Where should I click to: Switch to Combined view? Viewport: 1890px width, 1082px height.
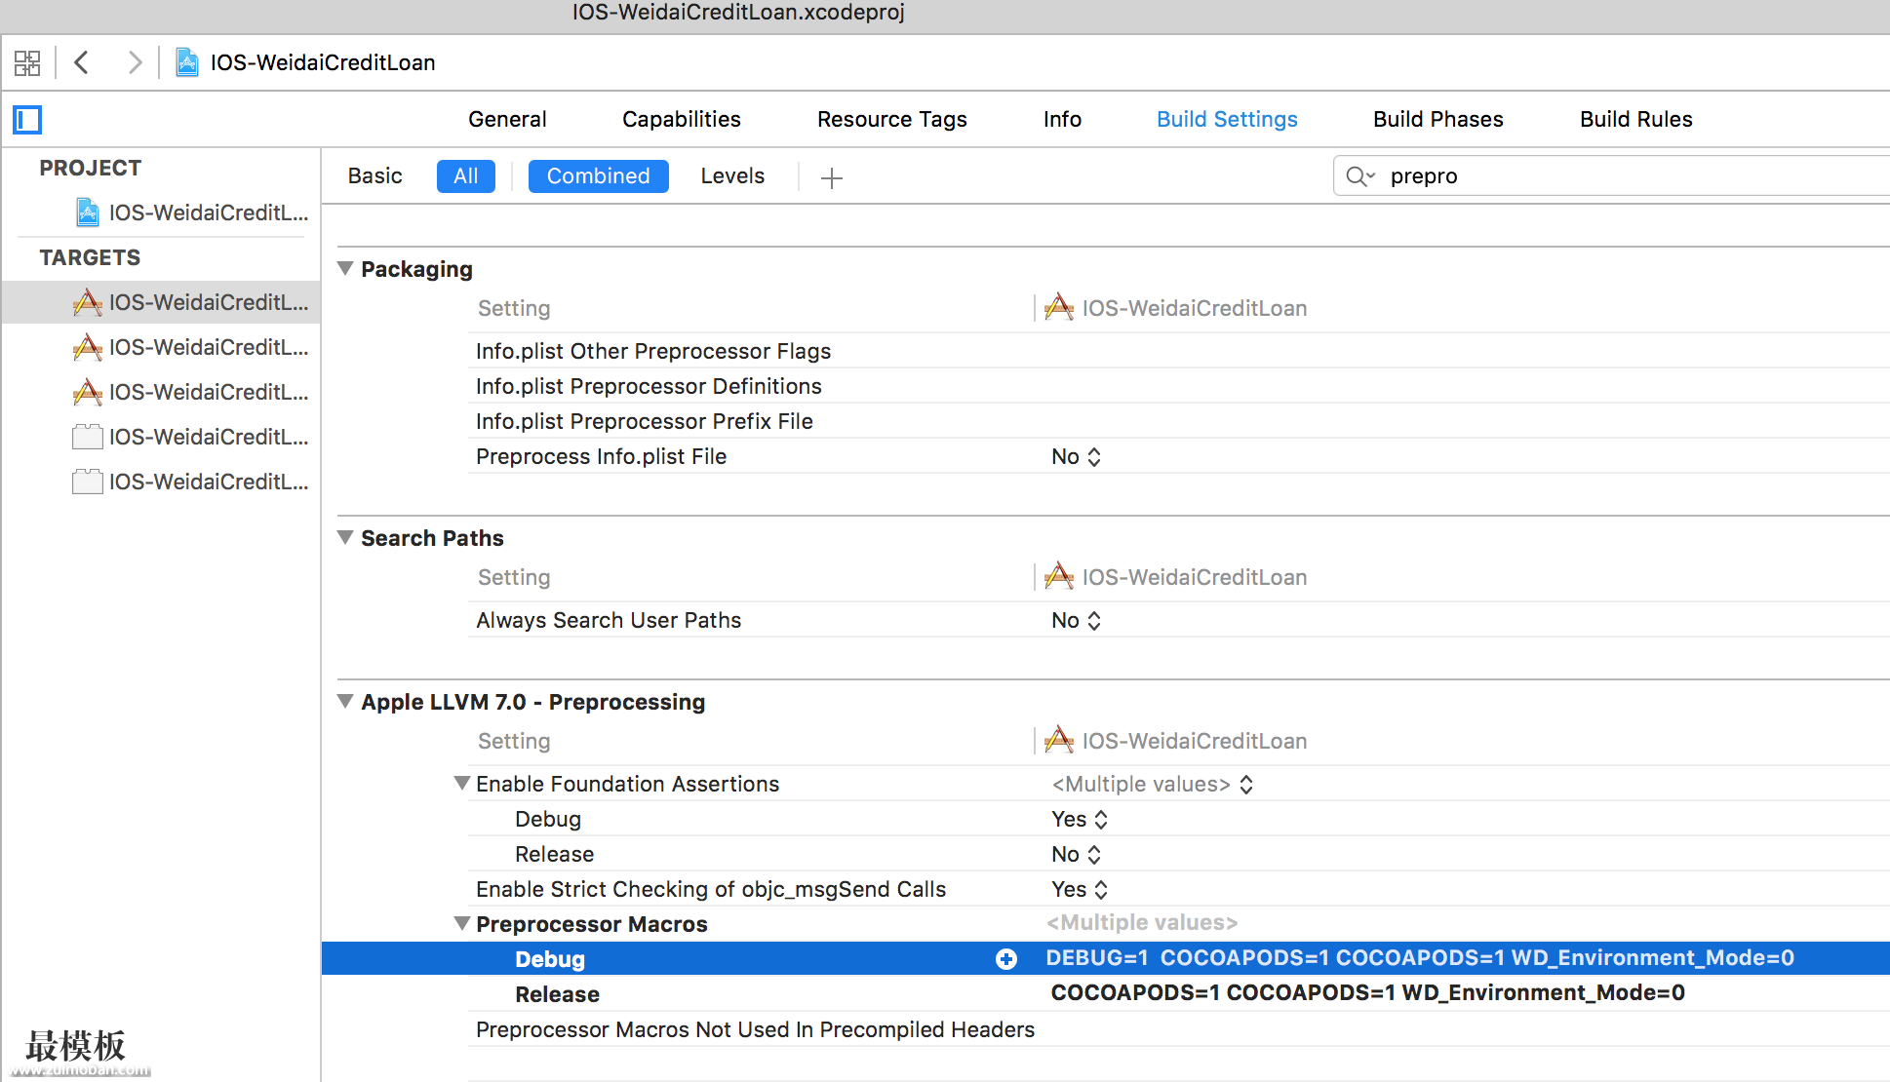coord(599,176)
